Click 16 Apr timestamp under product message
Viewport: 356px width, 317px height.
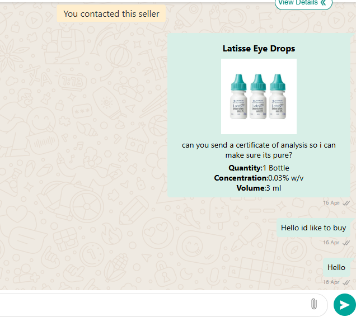coord(331,203)
